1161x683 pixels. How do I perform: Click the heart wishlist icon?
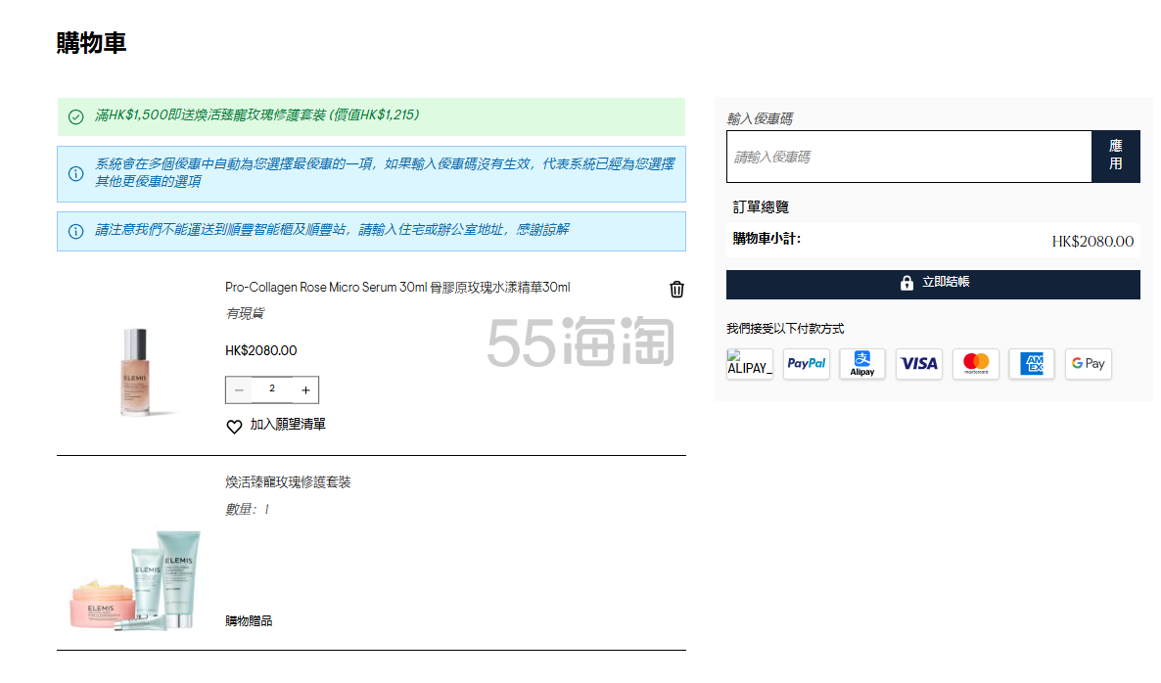pyautogui.click(x=234, y=427)
